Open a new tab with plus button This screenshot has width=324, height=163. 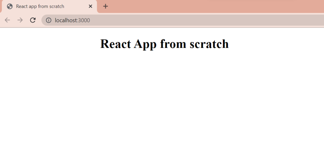click(105, 6)
